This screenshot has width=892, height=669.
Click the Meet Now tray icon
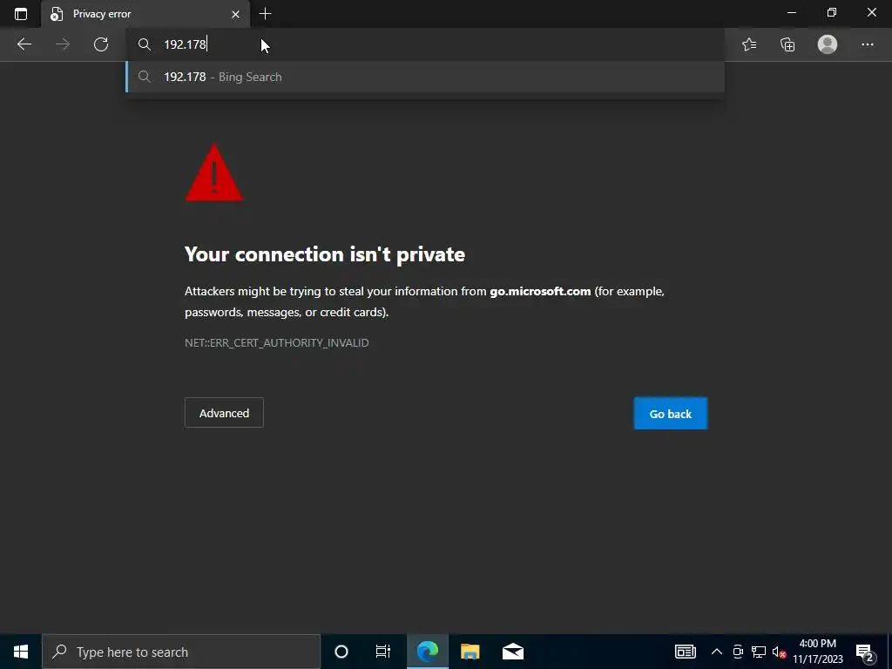738,652
